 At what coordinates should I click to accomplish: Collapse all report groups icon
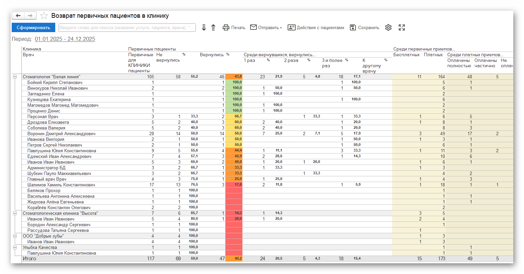coord(213,28)
